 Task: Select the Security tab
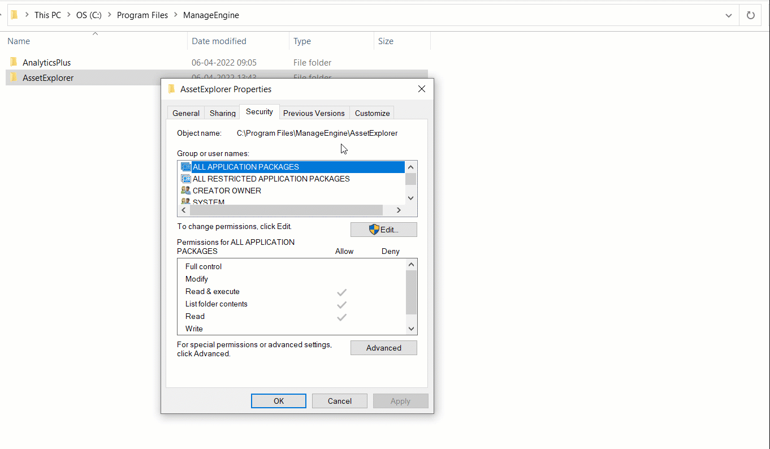(x=259, y=112)
